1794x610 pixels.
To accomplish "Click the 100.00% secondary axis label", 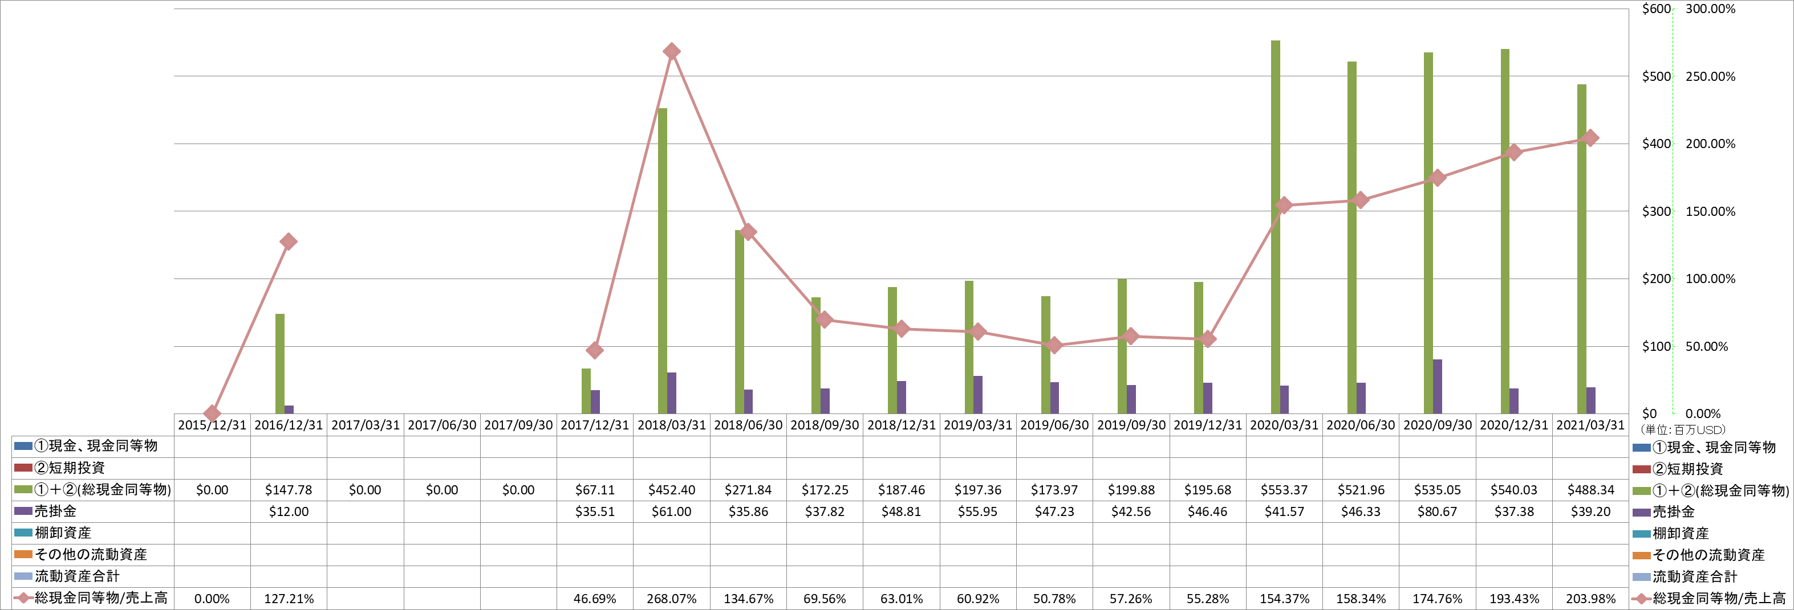I will [1710, 278].
